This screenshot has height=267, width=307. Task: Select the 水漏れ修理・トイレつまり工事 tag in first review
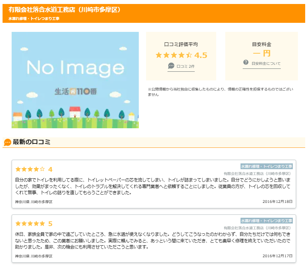coord(266,166)
